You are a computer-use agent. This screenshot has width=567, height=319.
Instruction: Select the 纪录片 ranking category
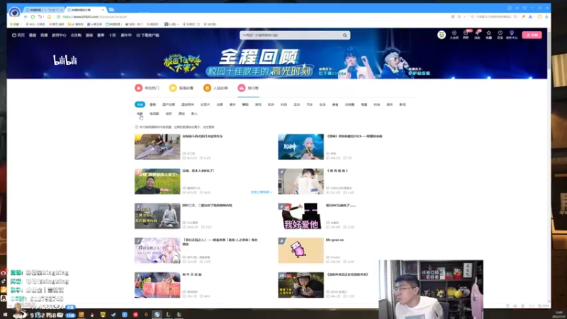pyautogui.click(x=205, y=104)
